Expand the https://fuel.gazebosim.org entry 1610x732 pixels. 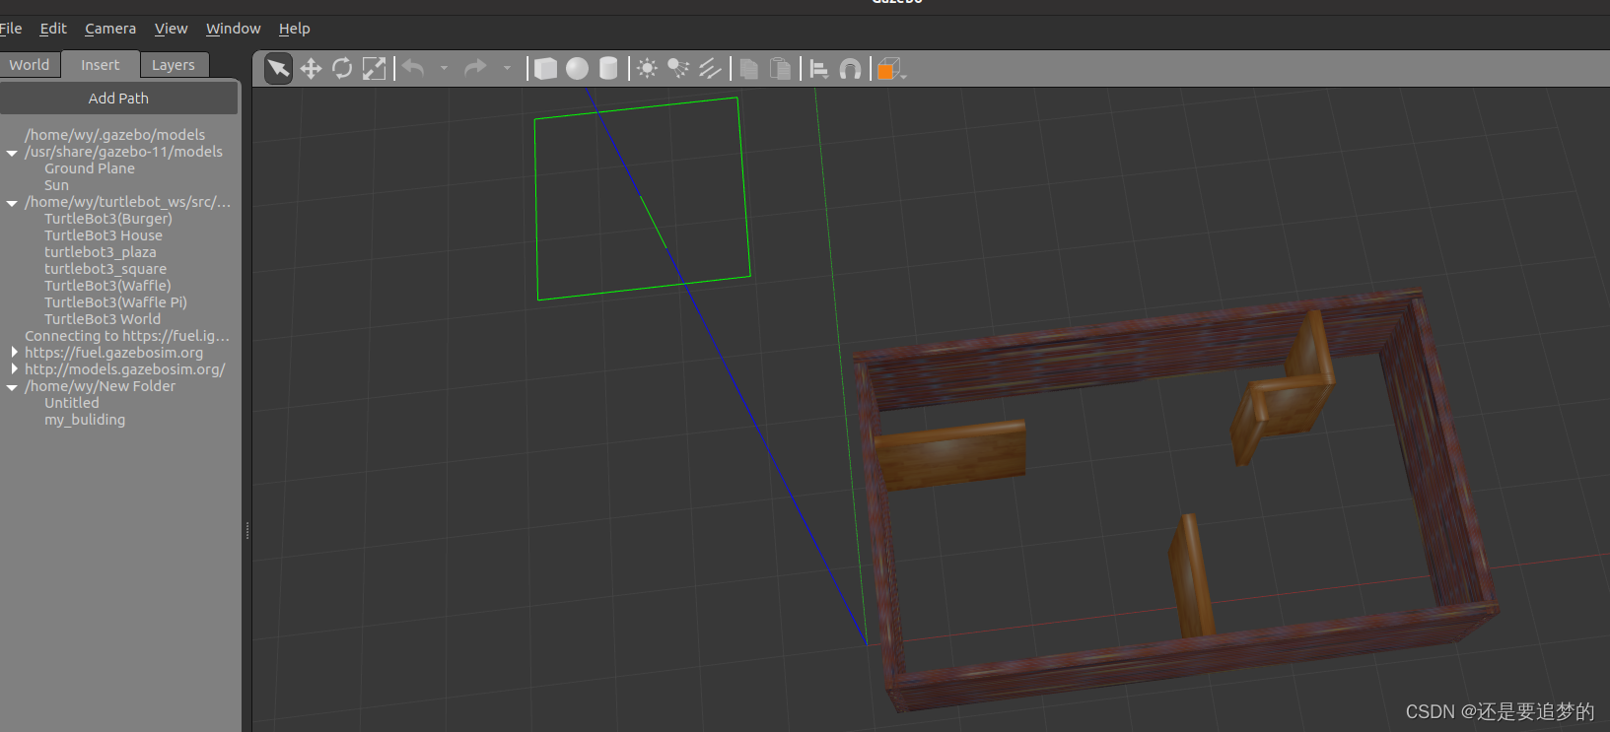14,352
